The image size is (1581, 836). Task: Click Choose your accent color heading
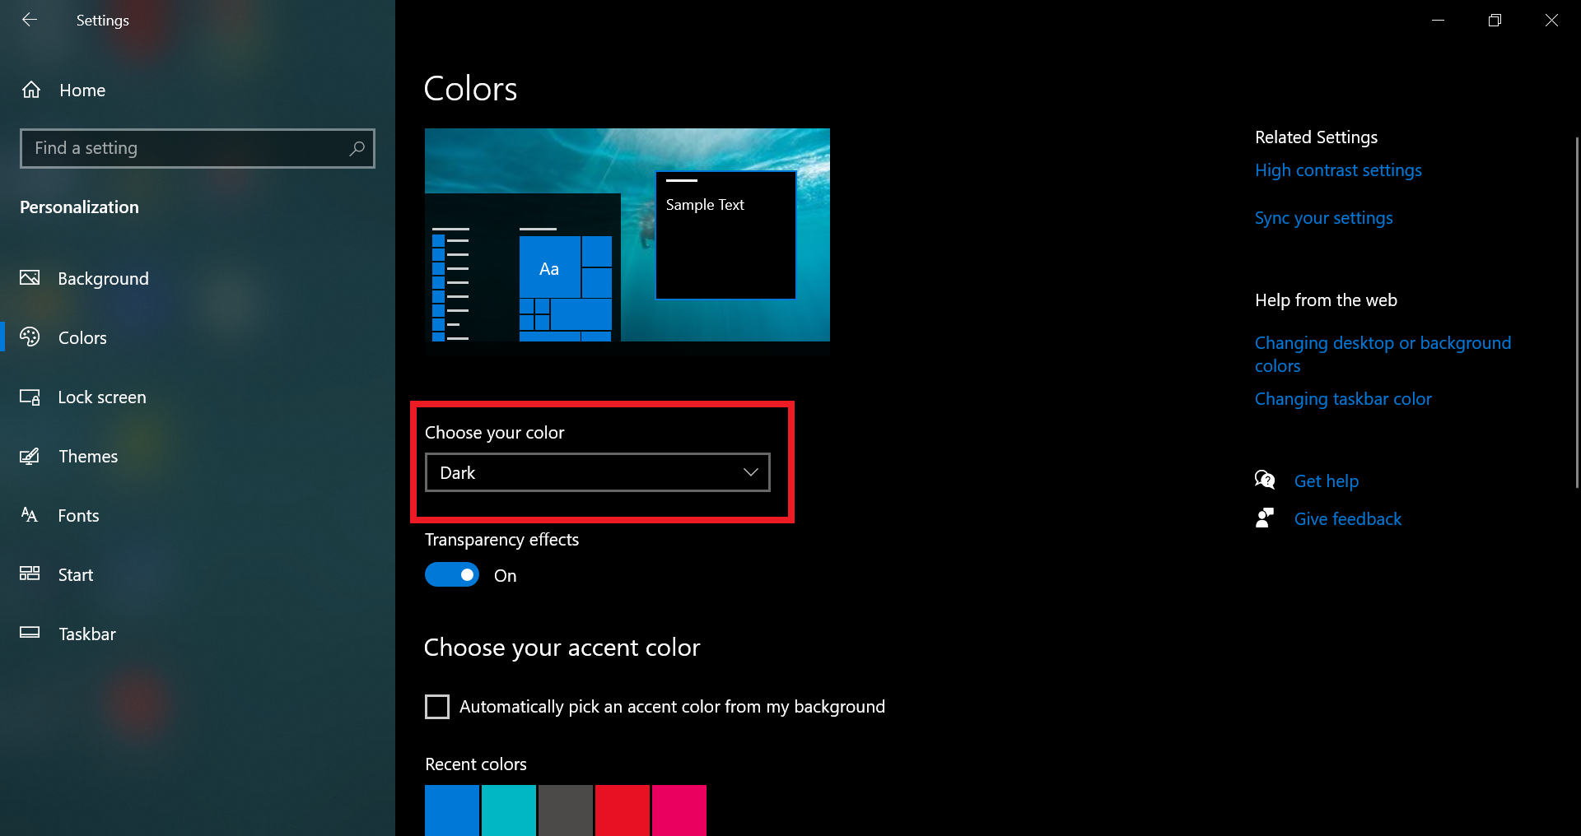tap(562, 648)
